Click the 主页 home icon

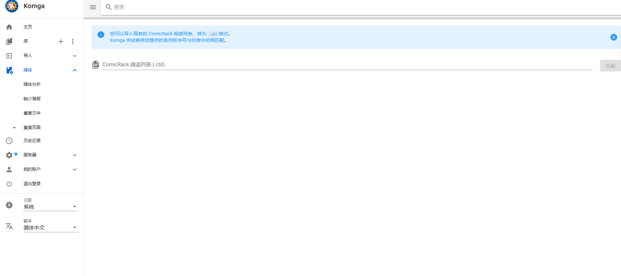click(9, 27)
